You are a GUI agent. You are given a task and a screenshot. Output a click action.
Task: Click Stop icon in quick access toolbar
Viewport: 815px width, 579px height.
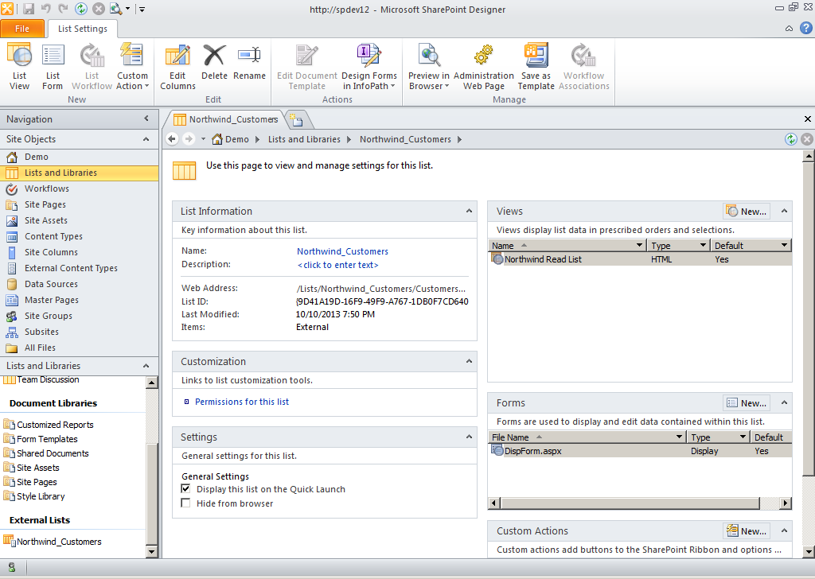click(98, 9)
